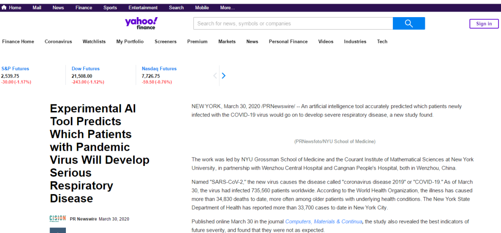Open the Personal Finance section
The width and height of the screenshot is (501, 233).
pos(288,42)
